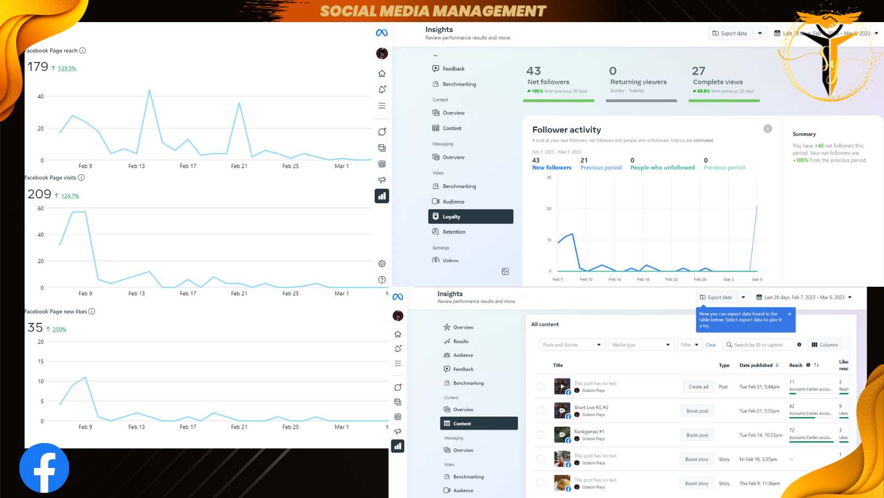Tick the Rankgames #1 row checkbox

point(541,435)
